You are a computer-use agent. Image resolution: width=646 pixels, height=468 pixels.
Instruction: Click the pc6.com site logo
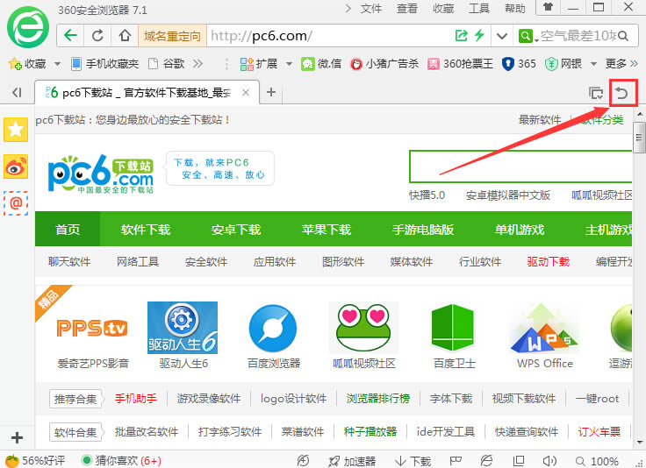coord(101,174)
